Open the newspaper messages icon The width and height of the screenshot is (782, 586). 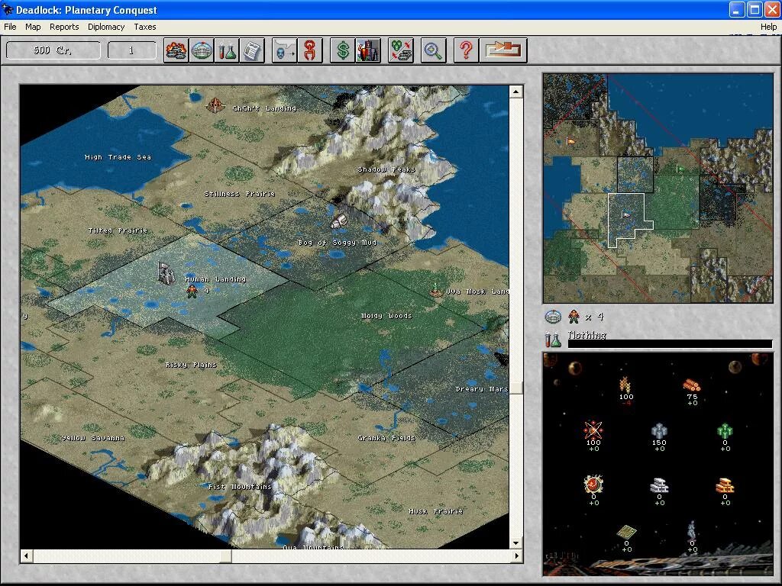click(x=252, y=50)
